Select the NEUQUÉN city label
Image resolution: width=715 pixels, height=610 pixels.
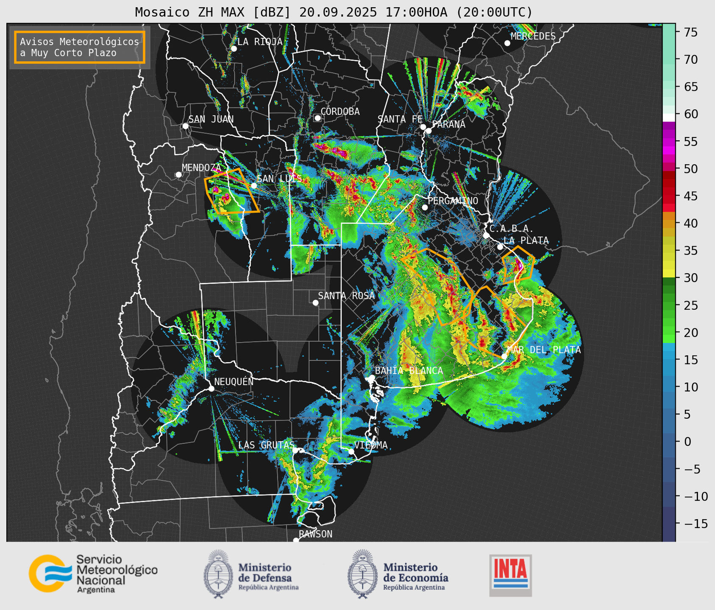[234, 381]
